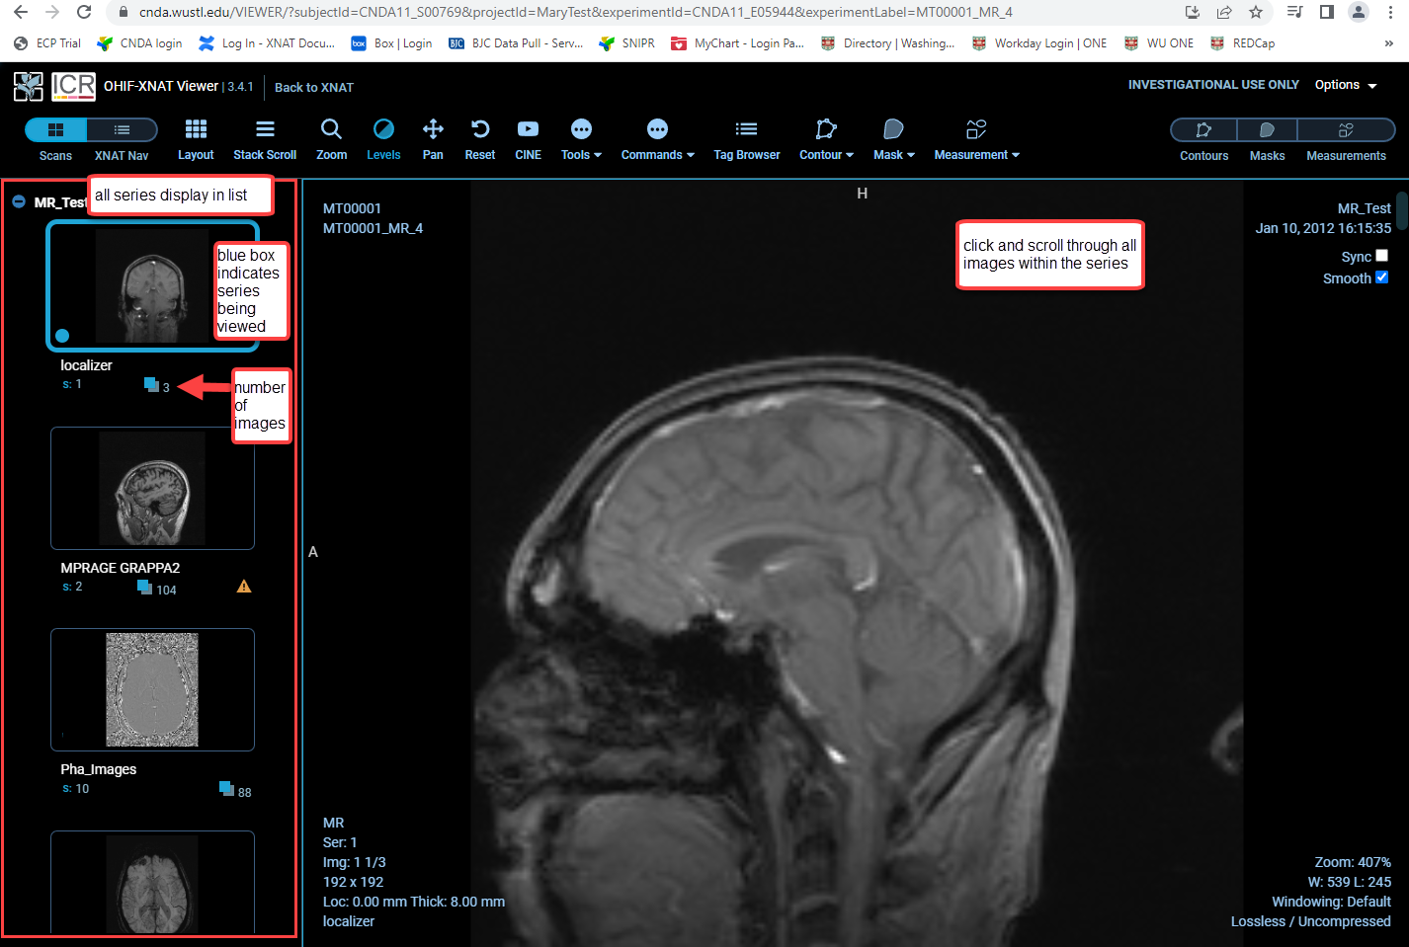Open the Tools dropdown
The height and width of the screenshot is (947, 1409).
click(x=580, y=138)
